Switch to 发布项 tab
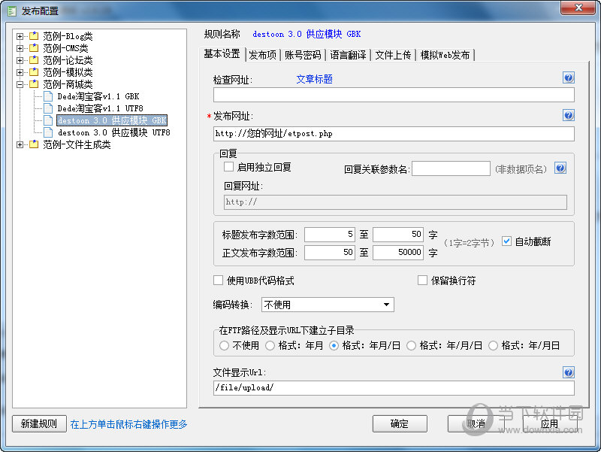Screen dimensions: 601x452 [x=262, y=55]
